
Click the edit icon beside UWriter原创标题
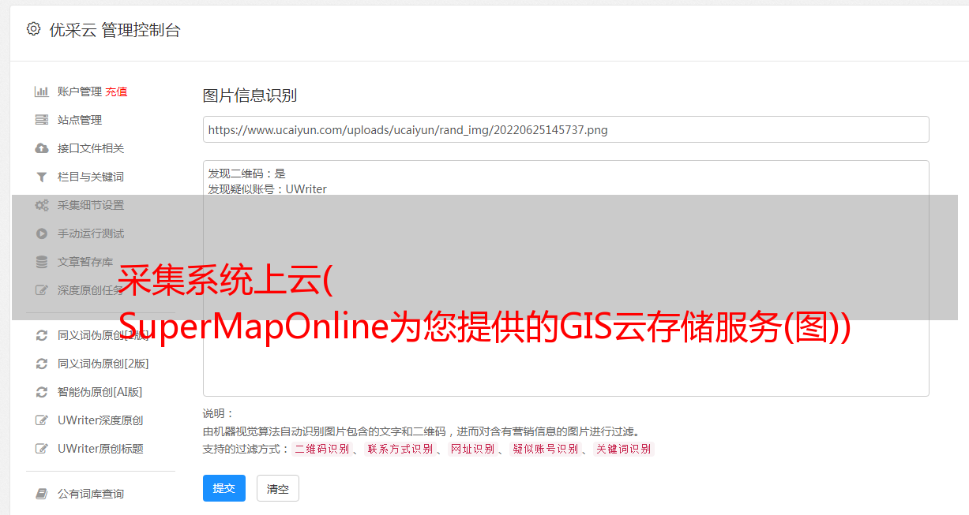[x=42, y=449]
